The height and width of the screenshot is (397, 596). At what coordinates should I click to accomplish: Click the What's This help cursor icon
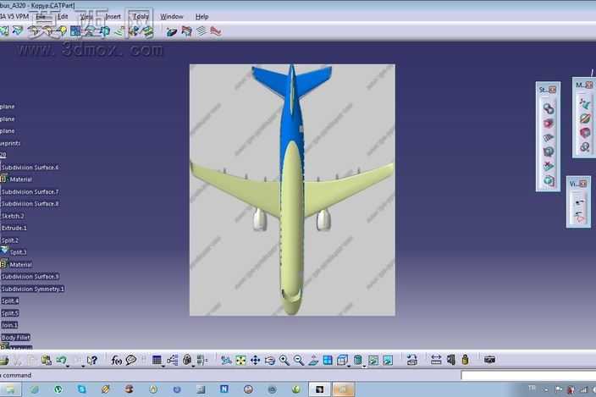pos(91,360)
